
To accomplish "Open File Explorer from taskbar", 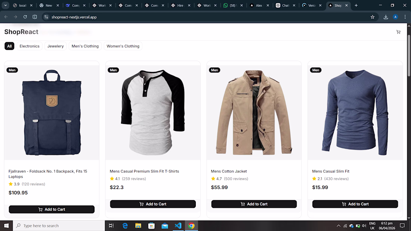I will pos(138,225).
